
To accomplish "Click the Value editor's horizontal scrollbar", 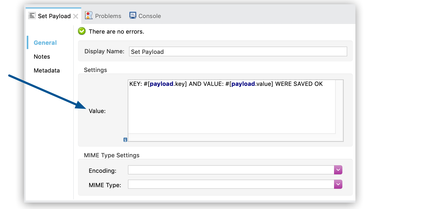I will tap(231, 137).
